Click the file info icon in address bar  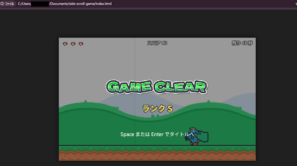point(2,4)
